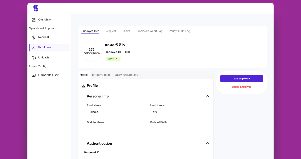This screenshot has height=159, width=301.
Task: Open the Employee Audit Log tab
Action: (149, 31)
